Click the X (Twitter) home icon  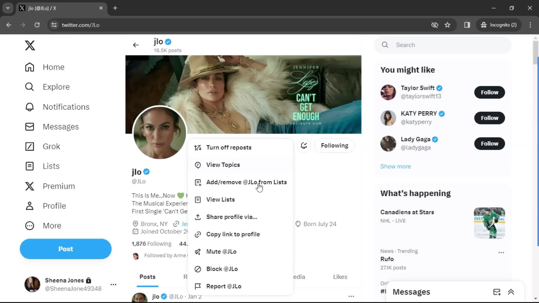pyautogui.click(x=29, y=45)
